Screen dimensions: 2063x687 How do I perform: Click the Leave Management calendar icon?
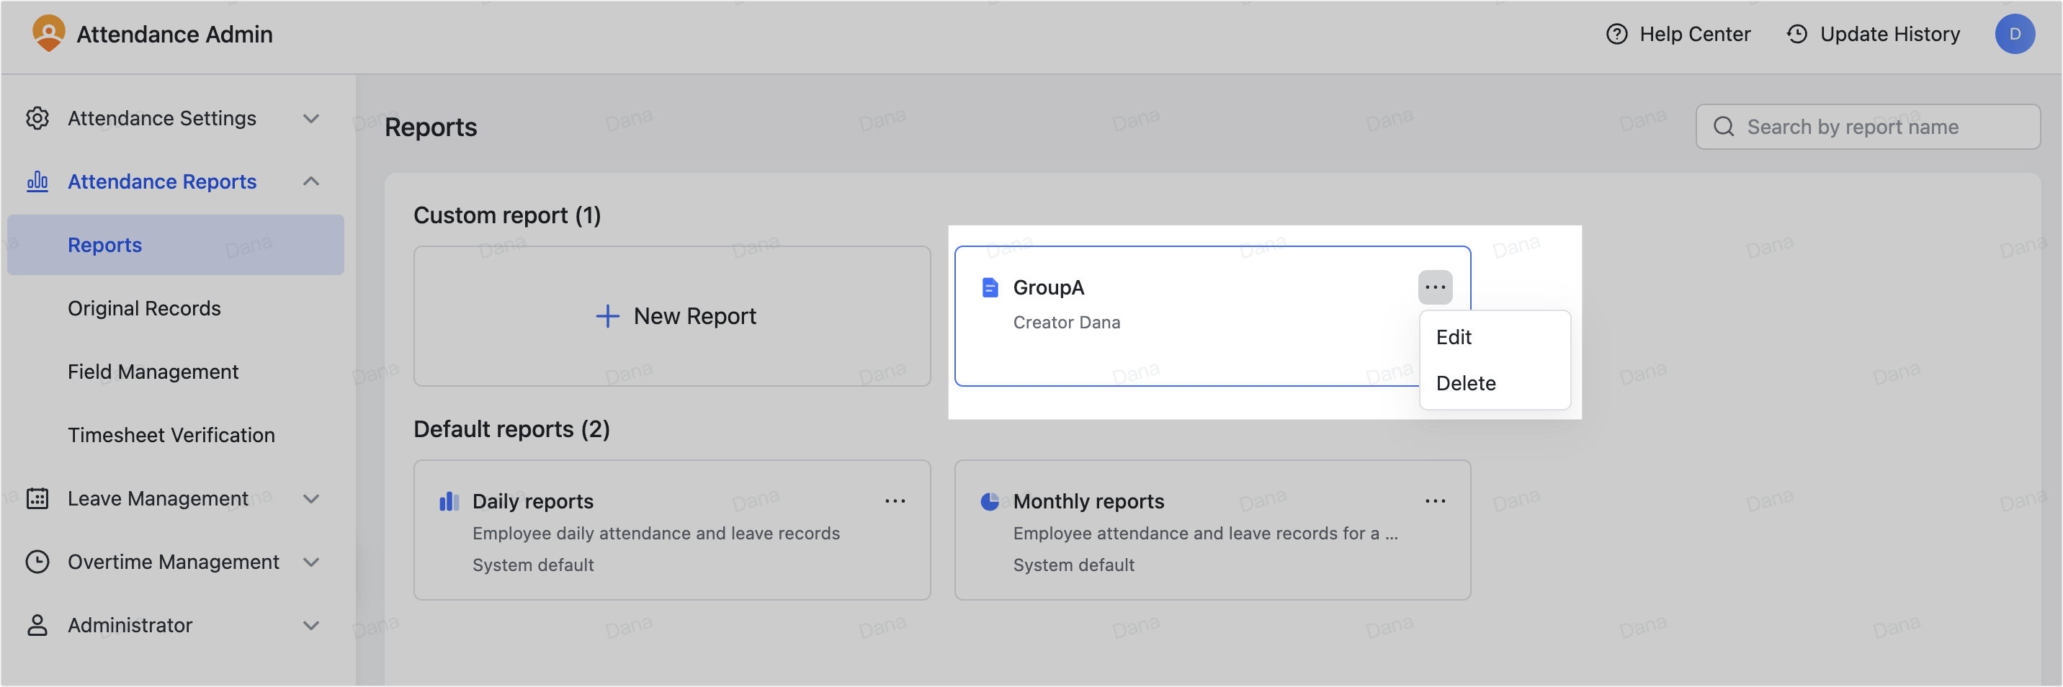pos(37,498)
